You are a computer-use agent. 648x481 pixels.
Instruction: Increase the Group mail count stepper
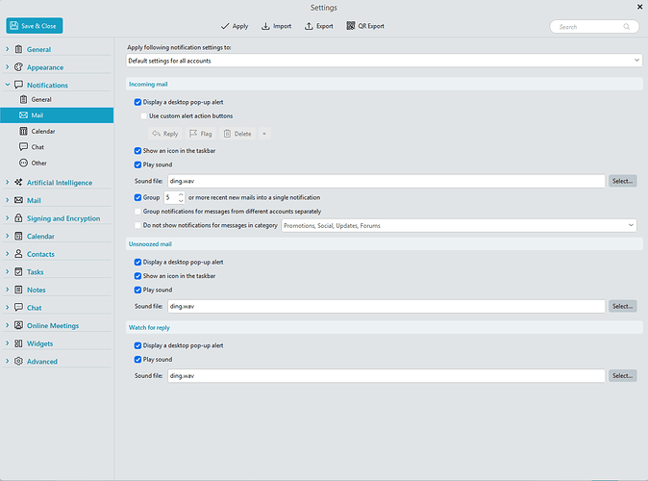181,194
